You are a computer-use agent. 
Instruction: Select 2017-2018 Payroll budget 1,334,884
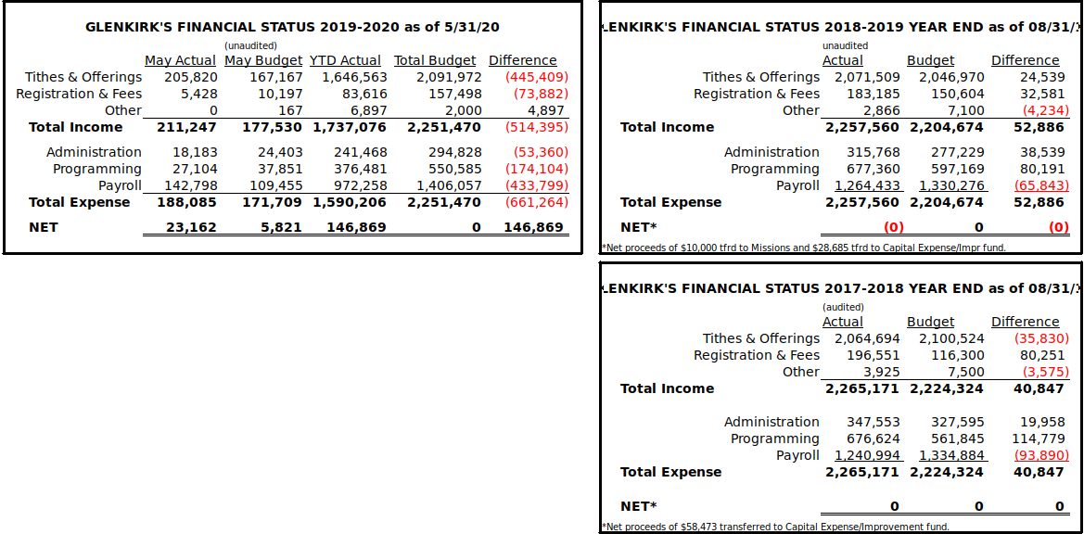click(x=952, y=455)
